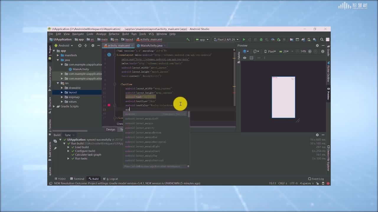Open the TODO tool window tab

click(60, 179)
